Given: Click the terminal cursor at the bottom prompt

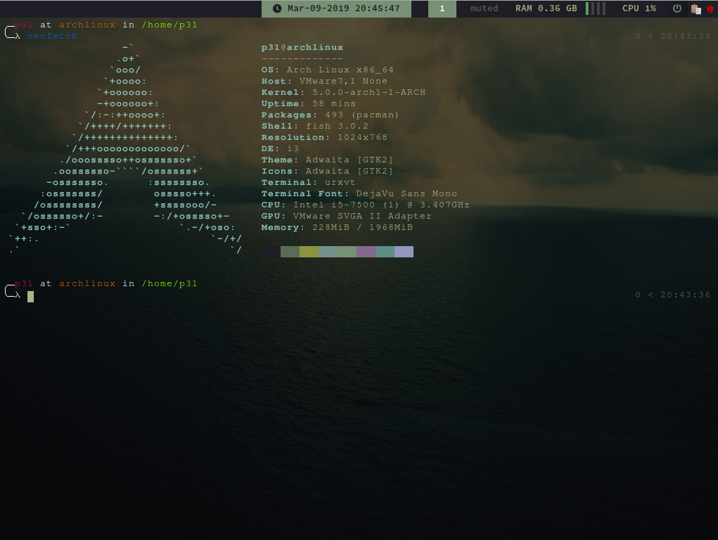Looking at the screenshot, I should (30, 296).
